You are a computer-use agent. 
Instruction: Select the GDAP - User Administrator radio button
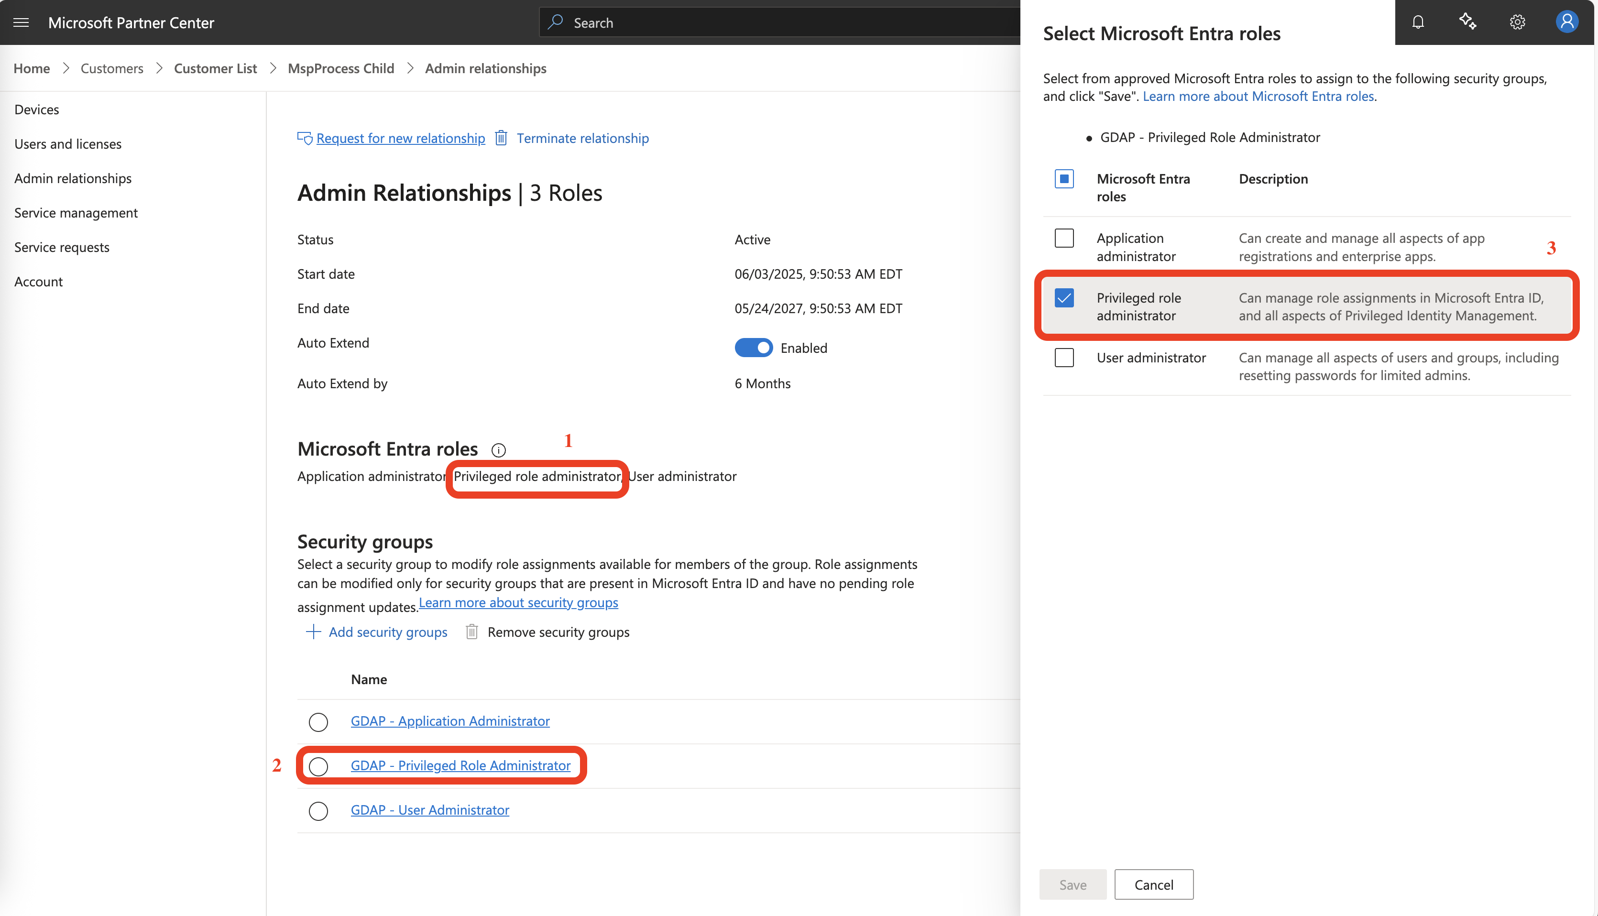(318, 811)
